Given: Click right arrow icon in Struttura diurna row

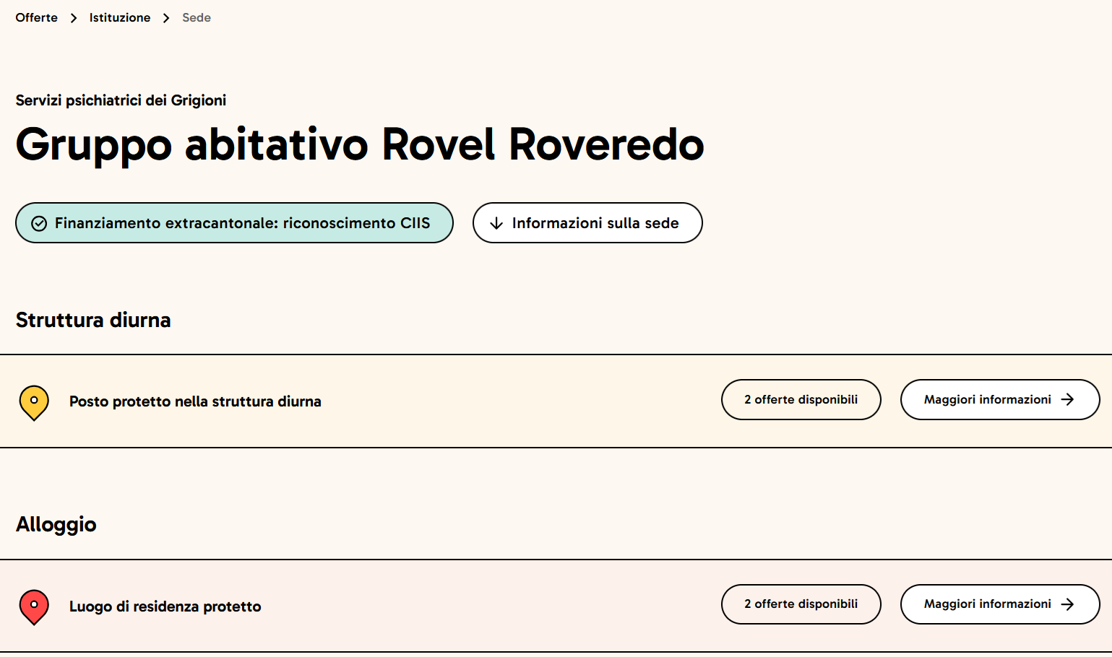Looking at the screenshot, I should click(x=1067, y=400).
